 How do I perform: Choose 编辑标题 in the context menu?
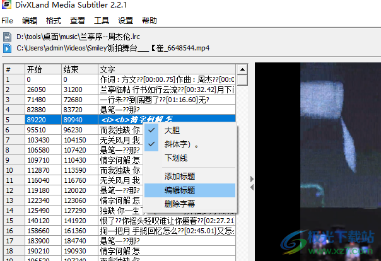tap(190, 190)
